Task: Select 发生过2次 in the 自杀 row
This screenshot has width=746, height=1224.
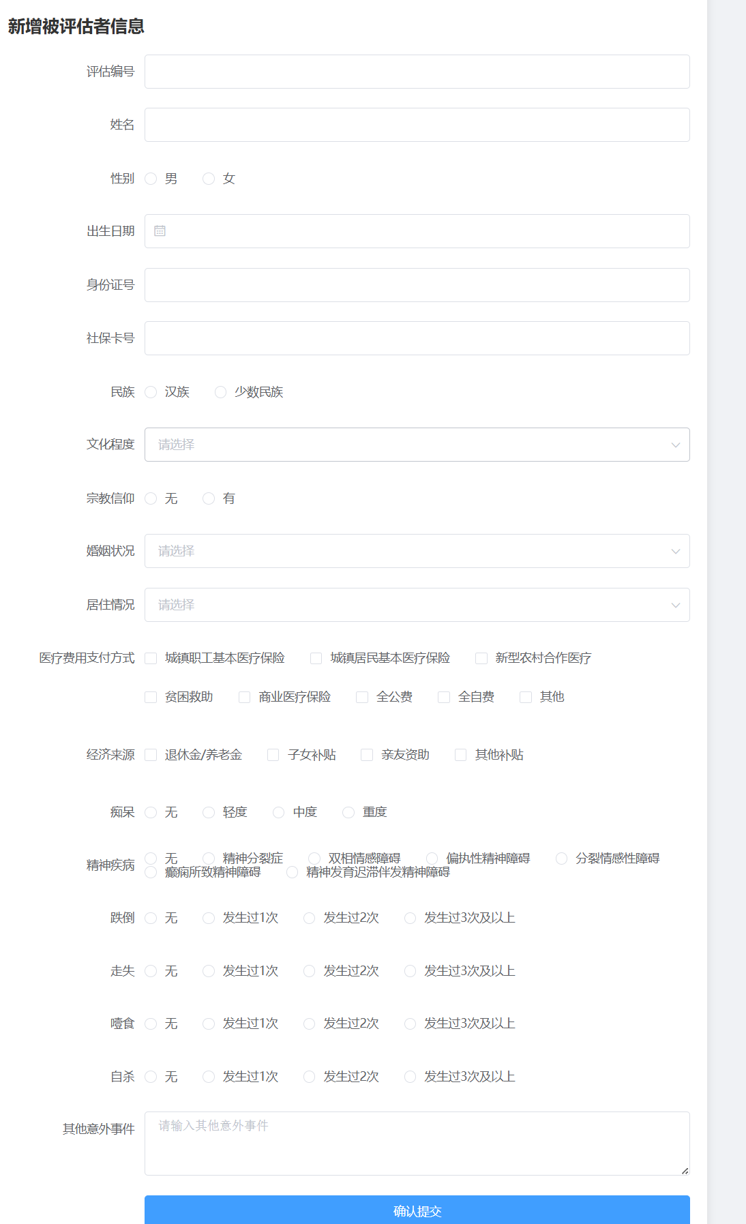Action: coord(309,1077)
